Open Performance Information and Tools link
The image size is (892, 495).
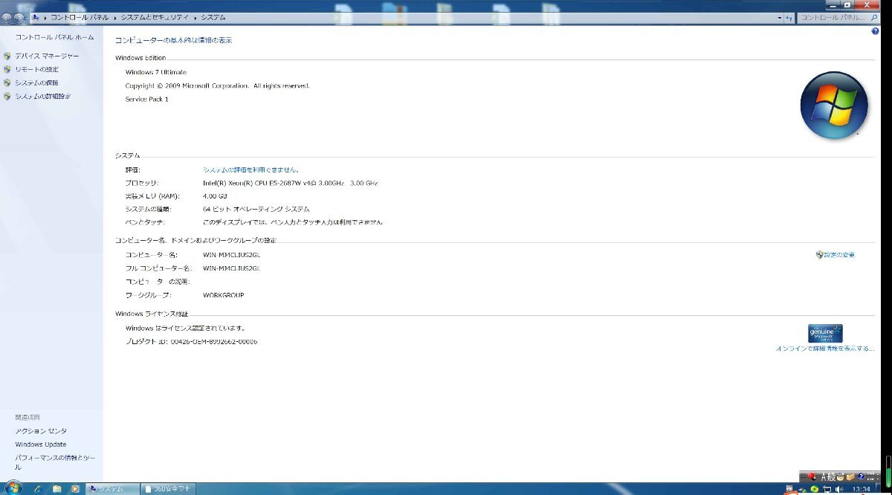[x=55, y=462]
